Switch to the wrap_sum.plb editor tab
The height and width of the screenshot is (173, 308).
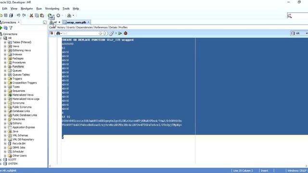click(x=76, y=23)
